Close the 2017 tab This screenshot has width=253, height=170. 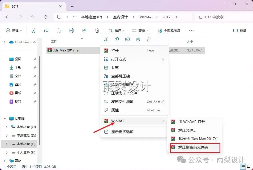pyautogui.click(x=60, y=6)
